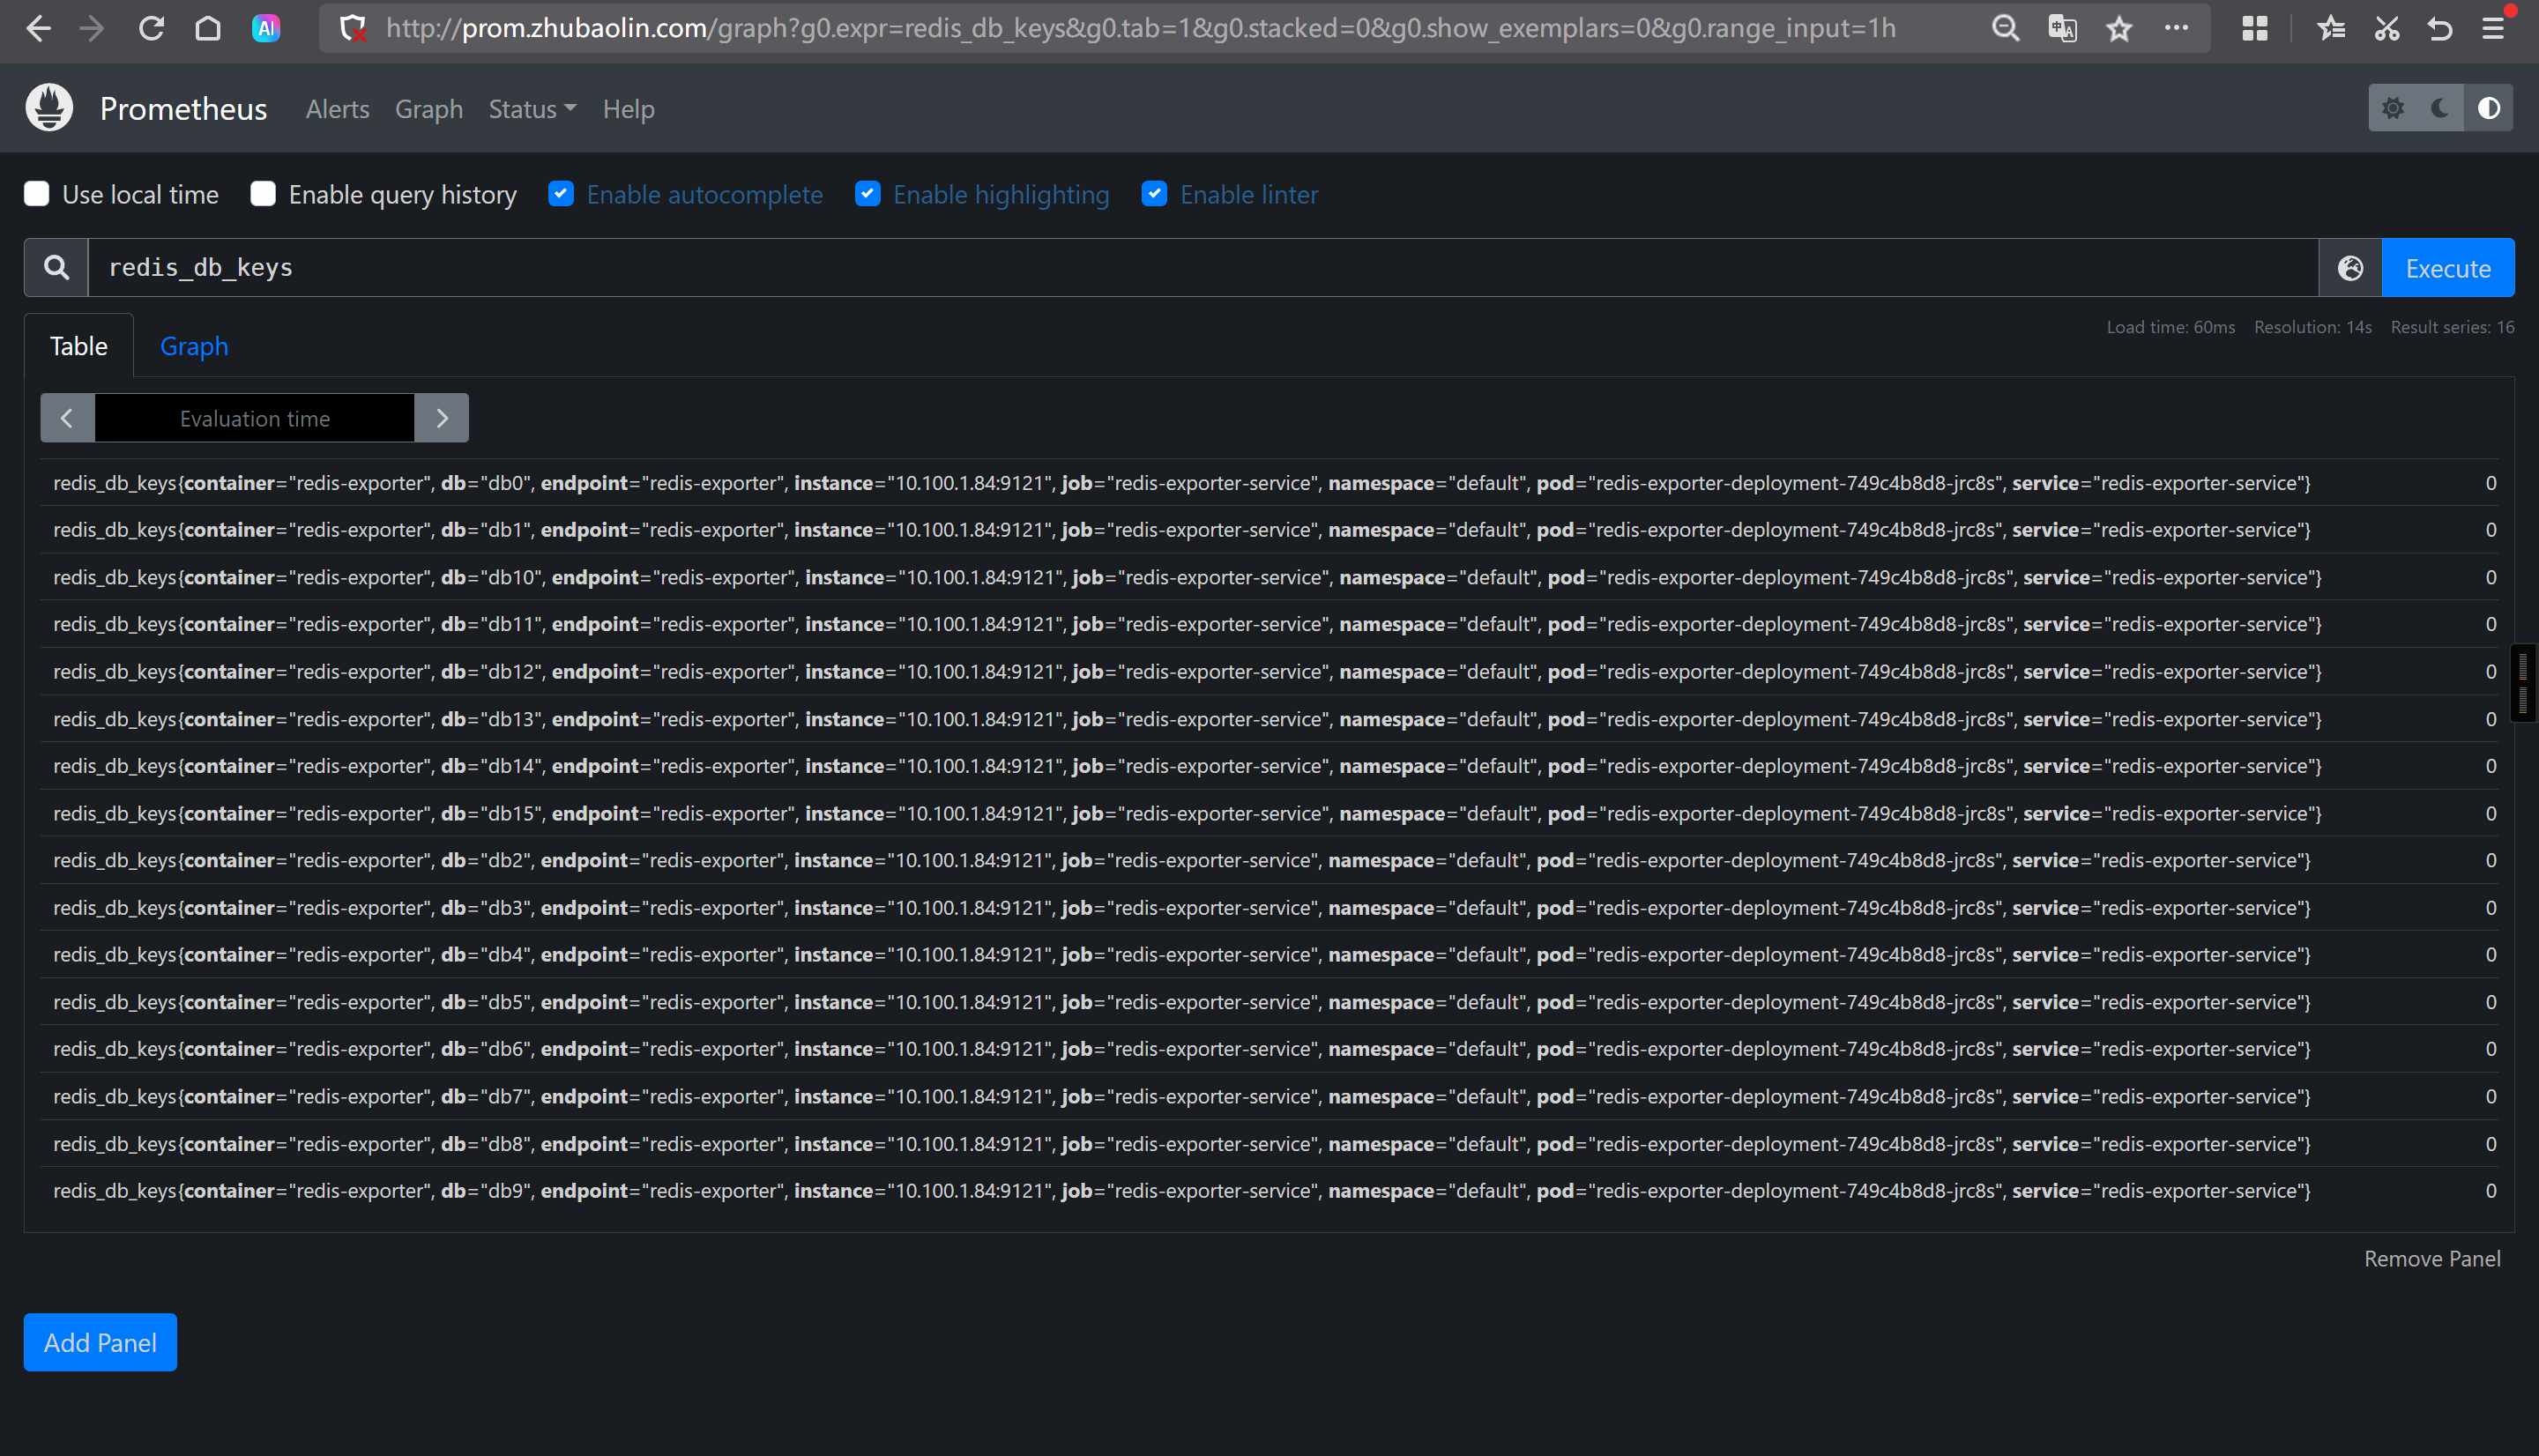This screenshot has height=1456, width=2539.
Task: Bookmark this page with star icon
Action: pyautogui.click(x=2119, y=28)
